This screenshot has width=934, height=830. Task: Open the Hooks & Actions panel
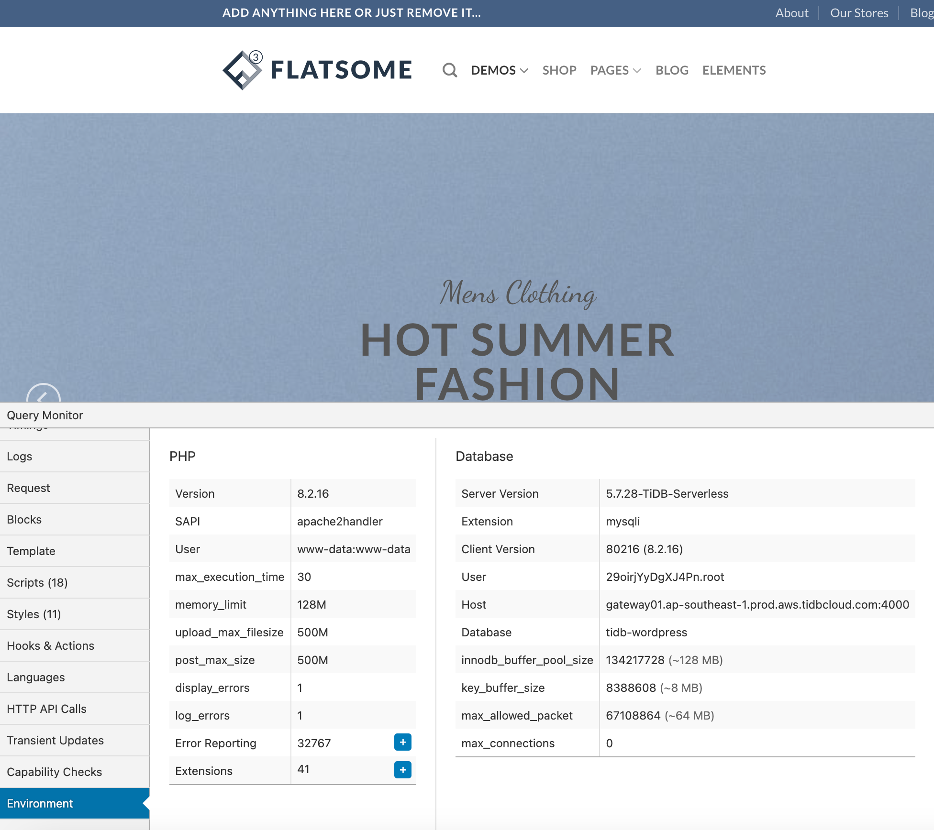[x=75, y=645]
